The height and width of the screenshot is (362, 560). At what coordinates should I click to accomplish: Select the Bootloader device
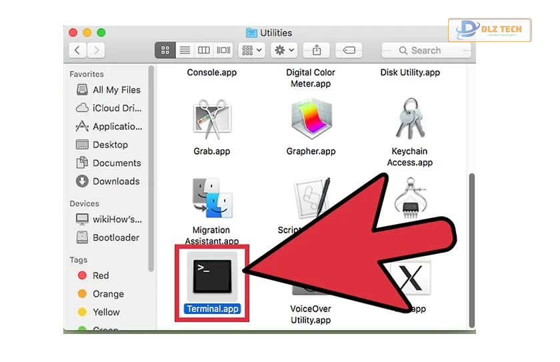coord(107,237)
